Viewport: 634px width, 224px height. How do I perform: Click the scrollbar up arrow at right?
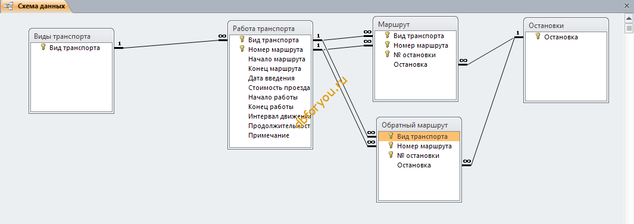(x=629, y=18)
